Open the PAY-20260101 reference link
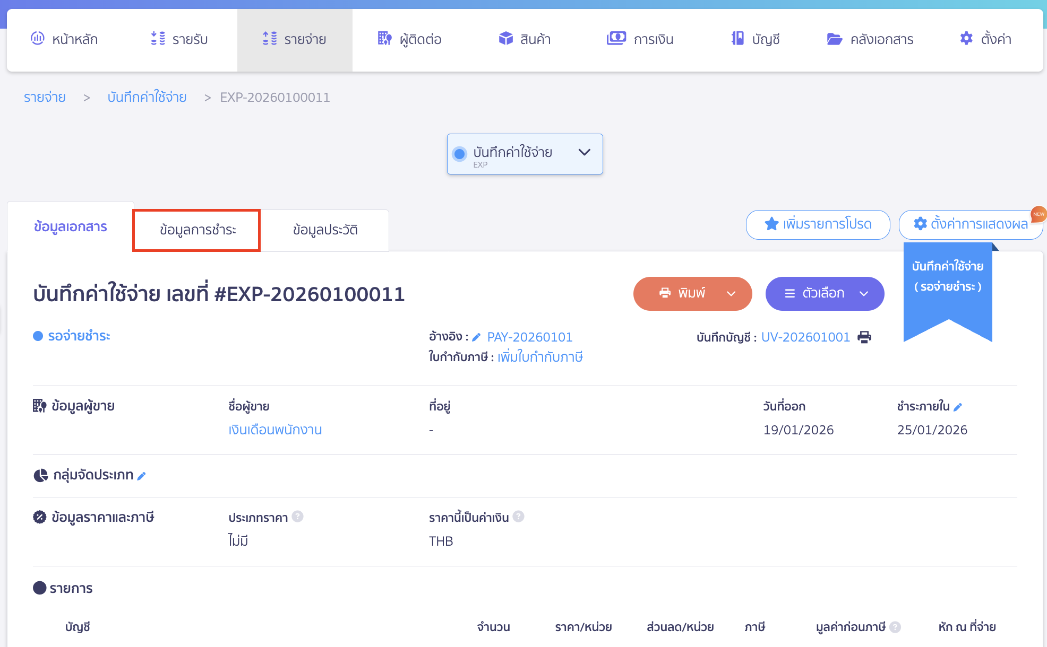Viewport: 1047px width, 647px height. 529,337
